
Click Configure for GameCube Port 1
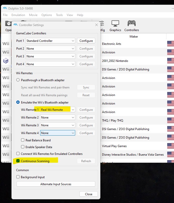point(86,41)
